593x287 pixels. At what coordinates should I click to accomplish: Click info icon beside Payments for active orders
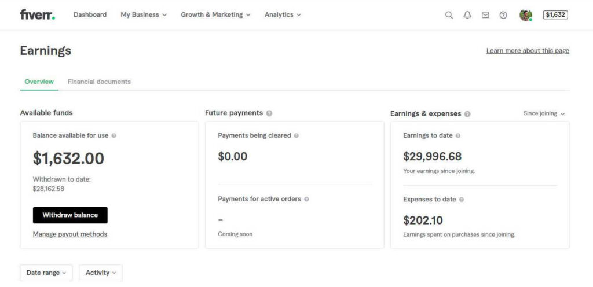pos(306,199)
